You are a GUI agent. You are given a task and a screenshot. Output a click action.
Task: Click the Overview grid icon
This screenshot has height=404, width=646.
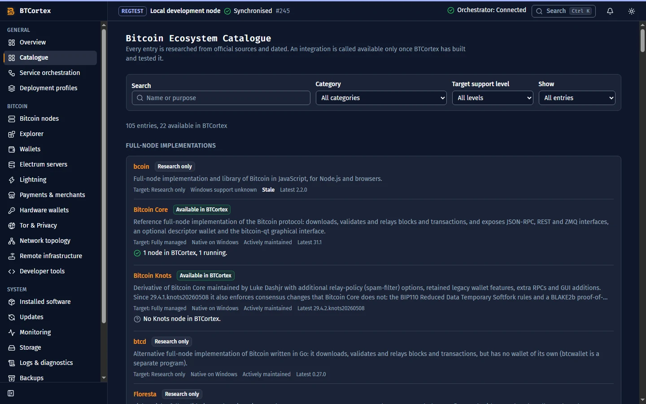12,42
